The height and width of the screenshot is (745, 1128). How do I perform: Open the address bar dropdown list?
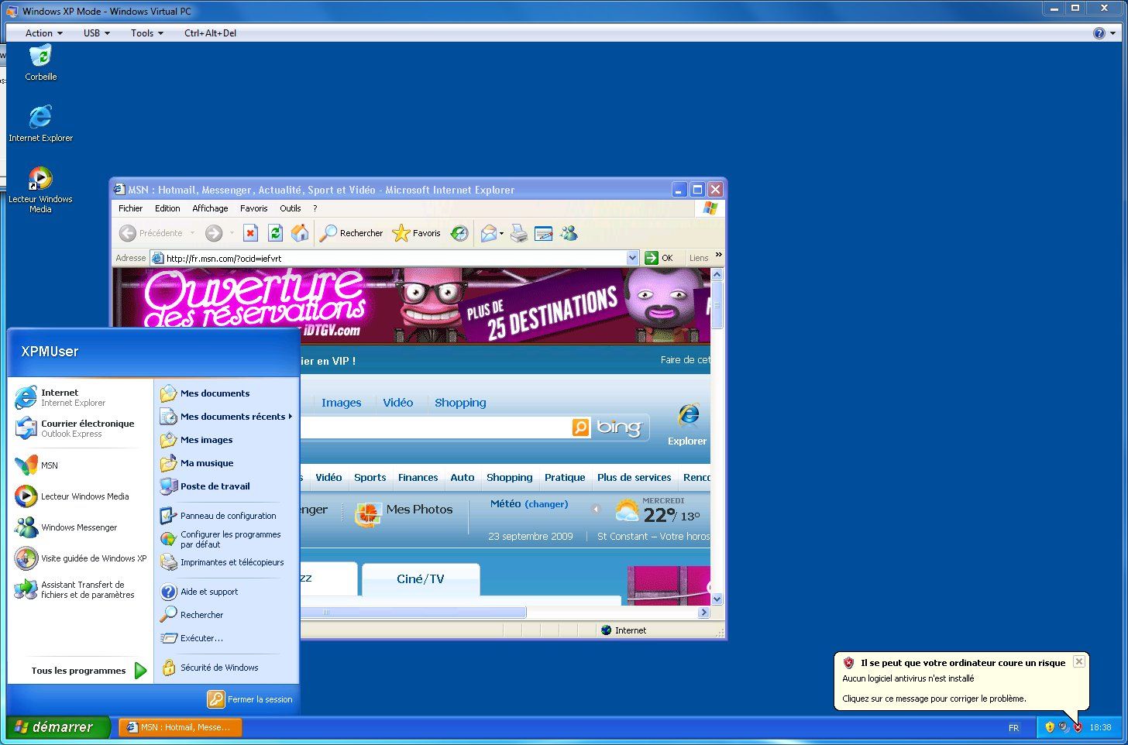click(x=633, y=257)
